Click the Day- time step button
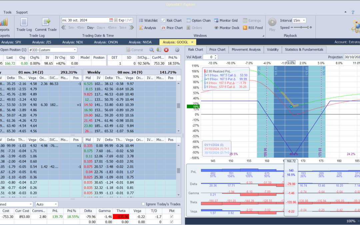Image resolution: width=360 pixels, height=225 pixels. (x=91, y=28)
